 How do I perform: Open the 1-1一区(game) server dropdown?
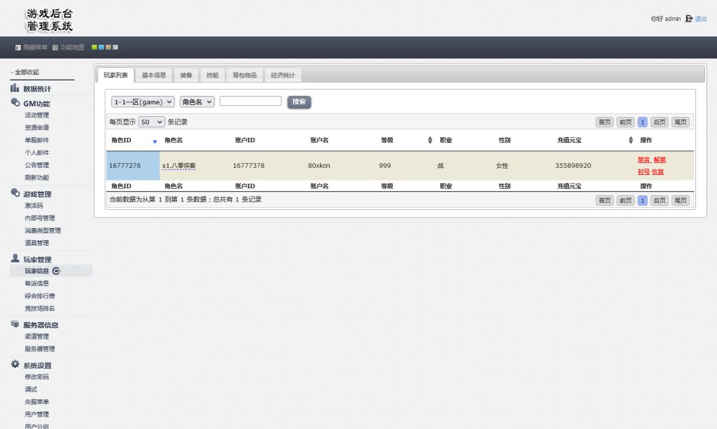point(143,101)
